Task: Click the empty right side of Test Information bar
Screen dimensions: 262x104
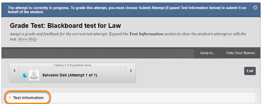Action: click(152, 98)
